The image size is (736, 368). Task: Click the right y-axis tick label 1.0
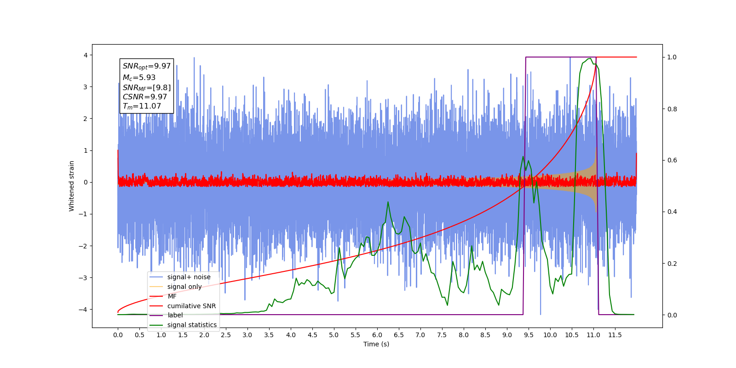click(x=672, y=57)
